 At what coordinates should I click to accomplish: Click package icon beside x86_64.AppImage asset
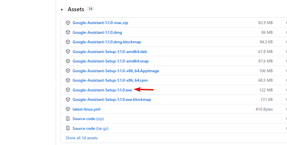[x=68, y=71]
